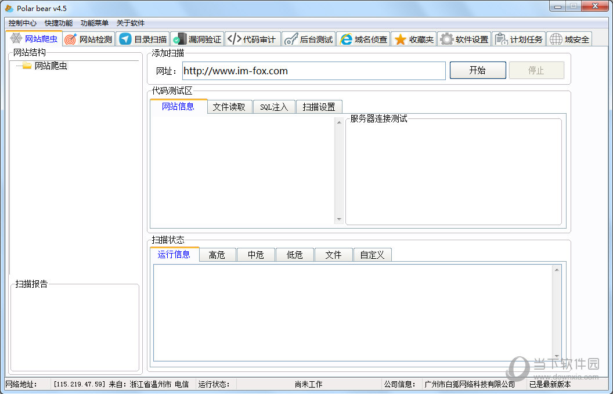Click the 已是最新版本 status text
This screenshot has width=613, height=394.
pyautogui.click(x=550, y=384)
